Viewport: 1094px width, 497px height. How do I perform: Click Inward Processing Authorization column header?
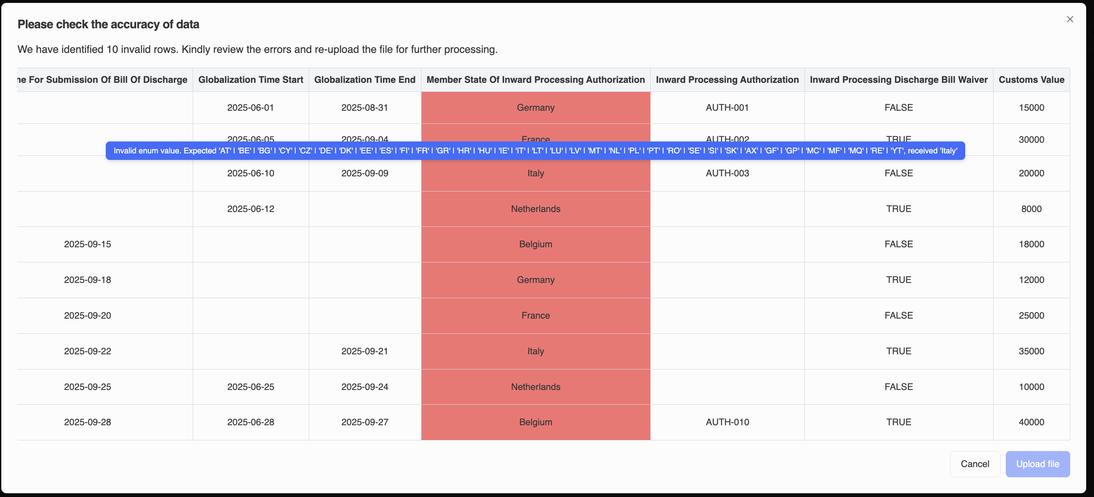[x=727, y=80]
